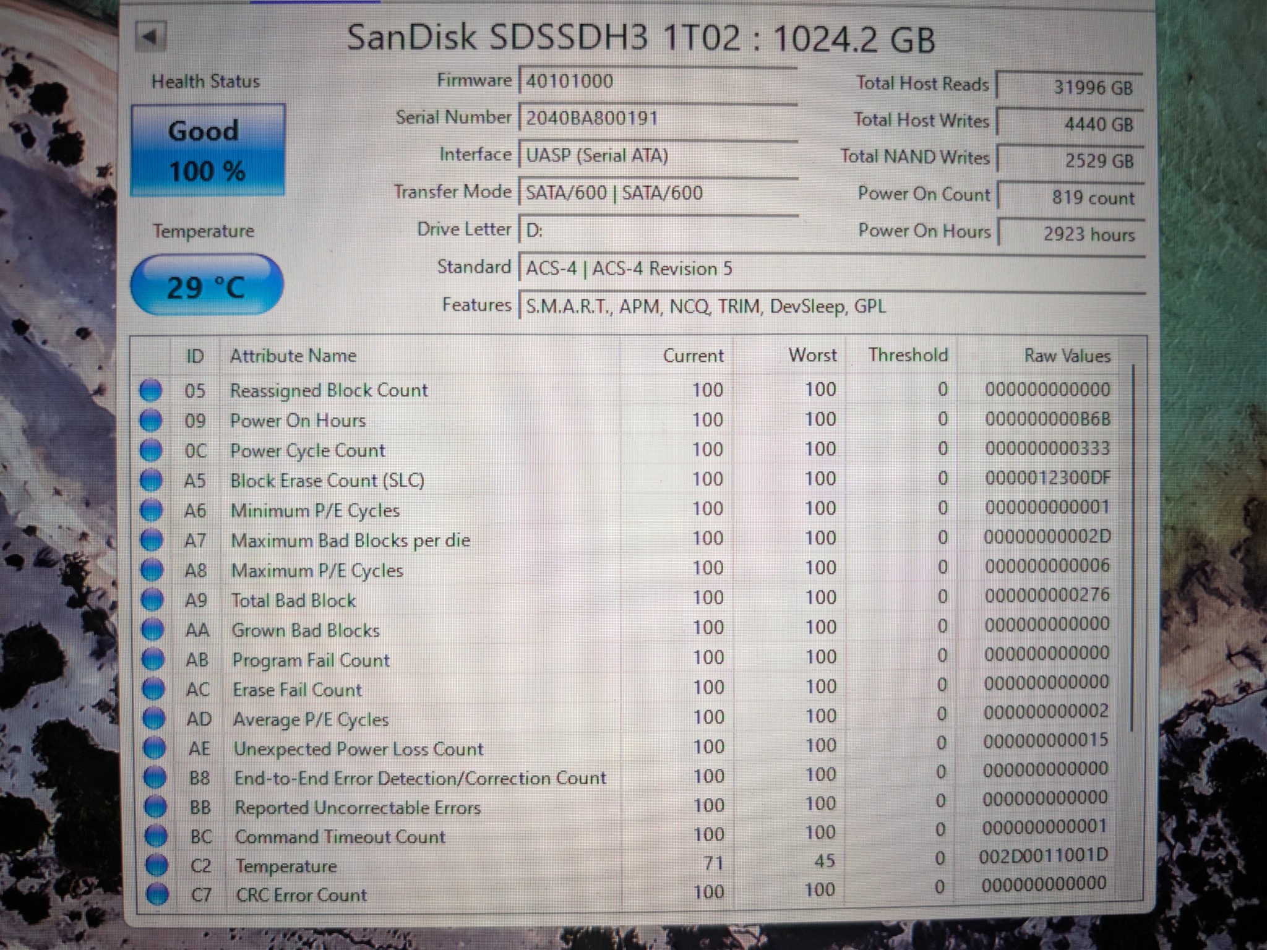Image resolution: width=1267 pixels, height=950 pixels.
Task: Click status dot for Average P/E Cycles
Action: (x=154, y=719)
